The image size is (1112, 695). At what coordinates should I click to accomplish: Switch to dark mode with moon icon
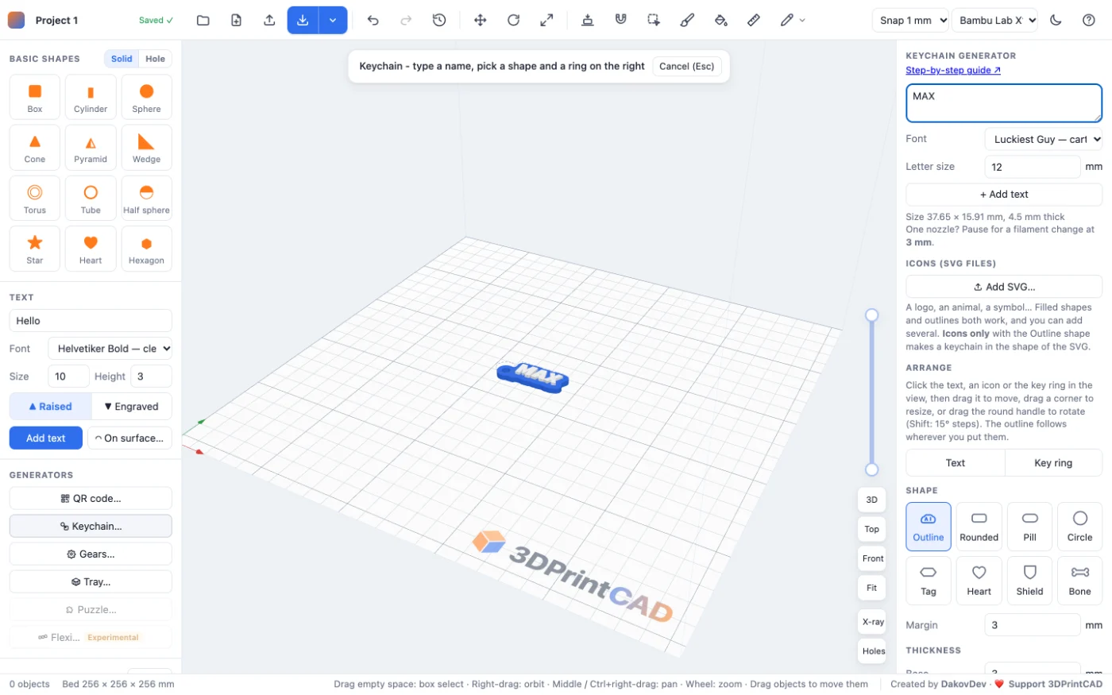tap(1056, 21)
